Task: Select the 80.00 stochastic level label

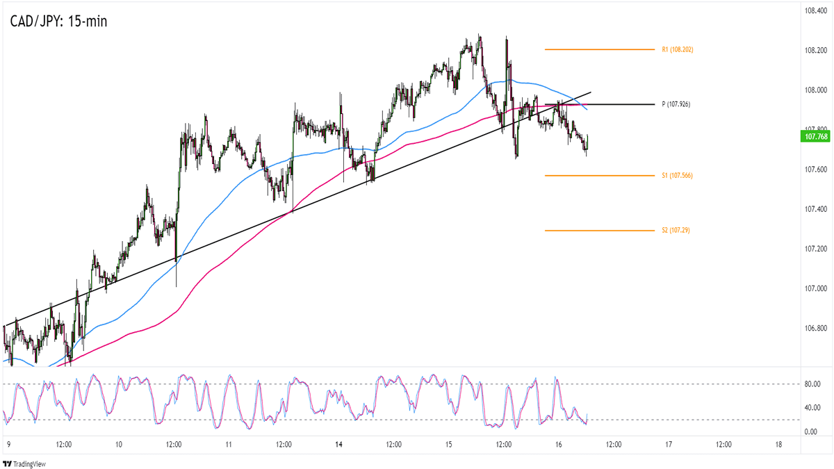Action: click(812, 384)
